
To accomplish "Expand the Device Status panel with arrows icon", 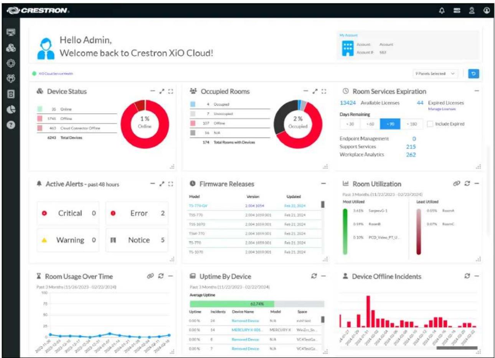I will click(x=162, y=91).
